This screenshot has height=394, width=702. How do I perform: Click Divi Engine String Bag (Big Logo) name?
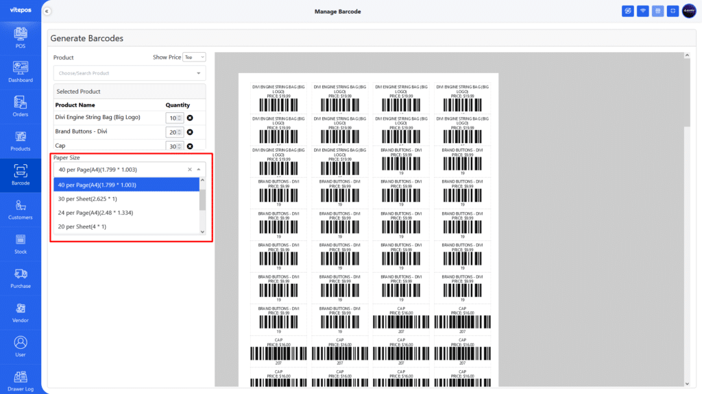click(97, 117)
